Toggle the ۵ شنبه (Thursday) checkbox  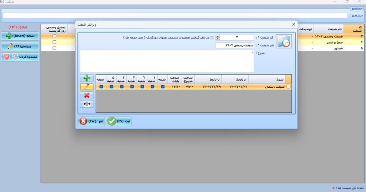112,86
